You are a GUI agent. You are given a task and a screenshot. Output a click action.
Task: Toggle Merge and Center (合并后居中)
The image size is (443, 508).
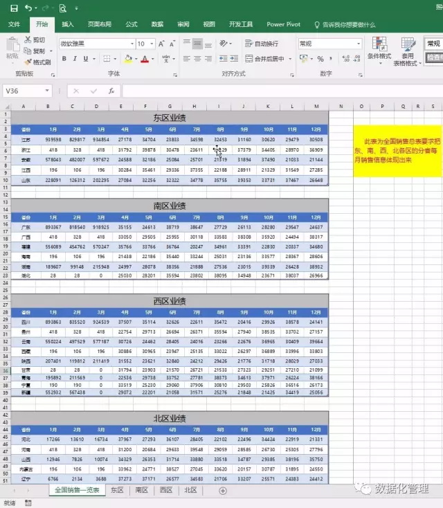click(265, 59)
